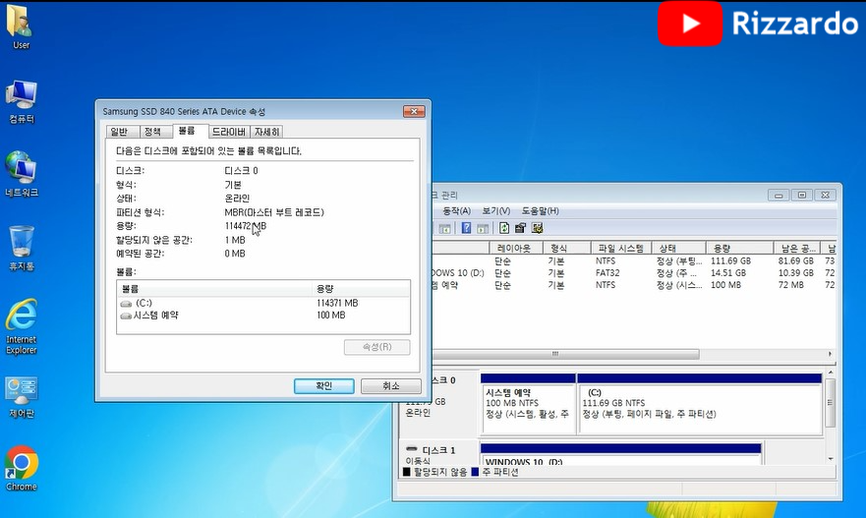This screenshot has height=518, width=866.
Task: Select the WINDOWS 10 (D:) partition block
Action: pos(621,454)
